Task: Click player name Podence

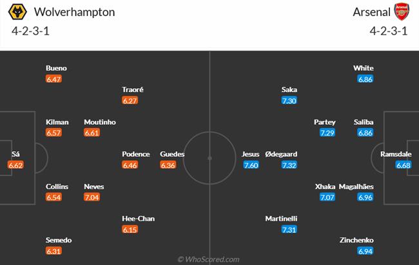Action: (x=135, y=154)
